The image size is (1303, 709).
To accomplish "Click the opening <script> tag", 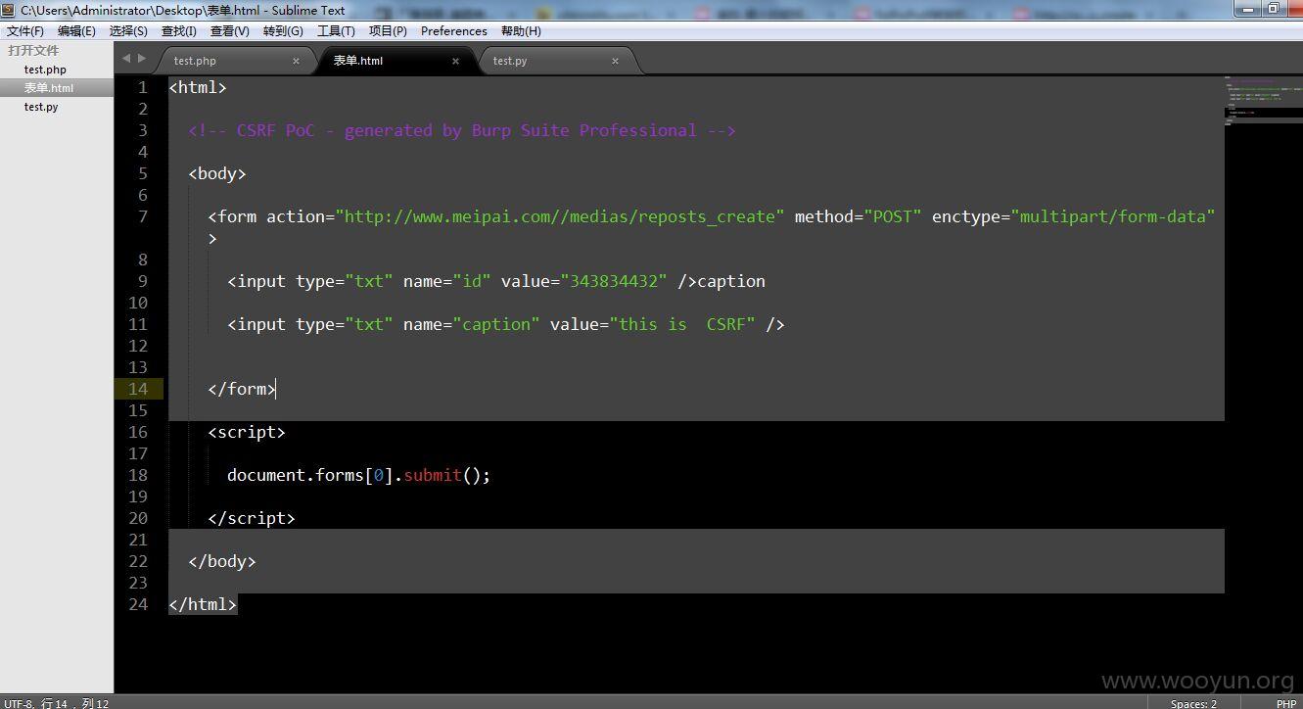I will coord(247,432).
